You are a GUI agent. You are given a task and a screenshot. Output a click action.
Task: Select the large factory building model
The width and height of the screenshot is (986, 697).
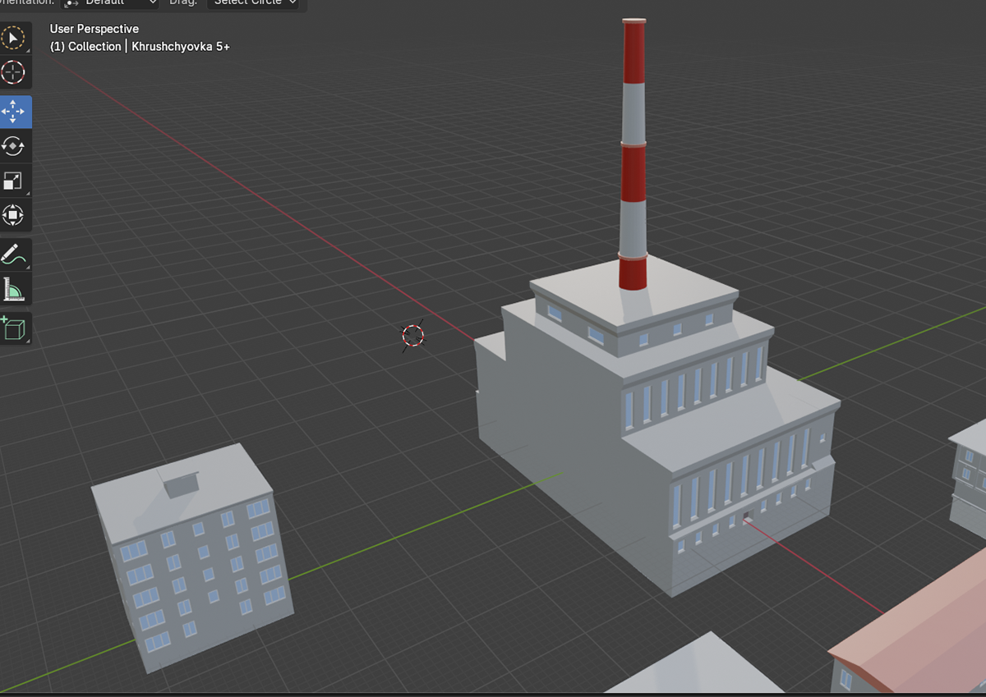[657, 427]
